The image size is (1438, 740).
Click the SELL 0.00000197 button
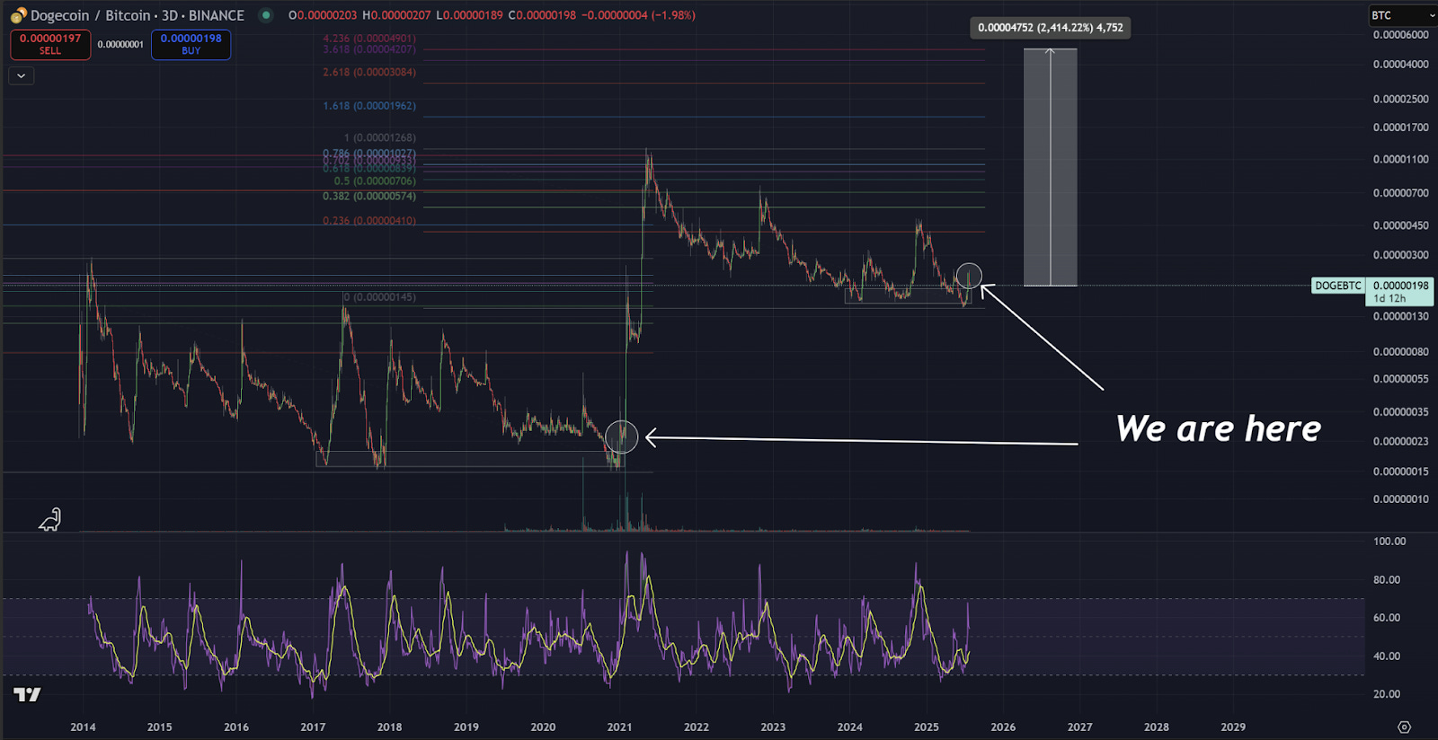pos(50,44)
